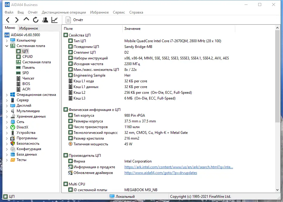
Task: Expand the Программы tree node
Action: tap(7, 138)
